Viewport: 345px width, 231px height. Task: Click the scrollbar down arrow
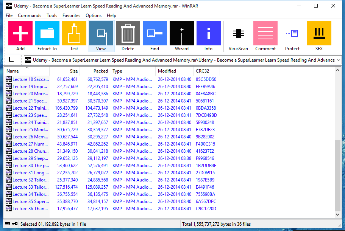point(337,214)
